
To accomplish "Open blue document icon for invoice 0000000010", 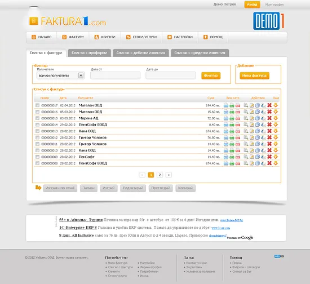I will 226,150.
